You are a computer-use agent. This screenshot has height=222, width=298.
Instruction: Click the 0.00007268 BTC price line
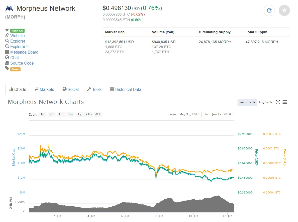click(124, 15)
